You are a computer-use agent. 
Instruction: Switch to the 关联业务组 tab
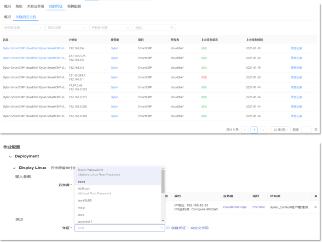[35, 6]
